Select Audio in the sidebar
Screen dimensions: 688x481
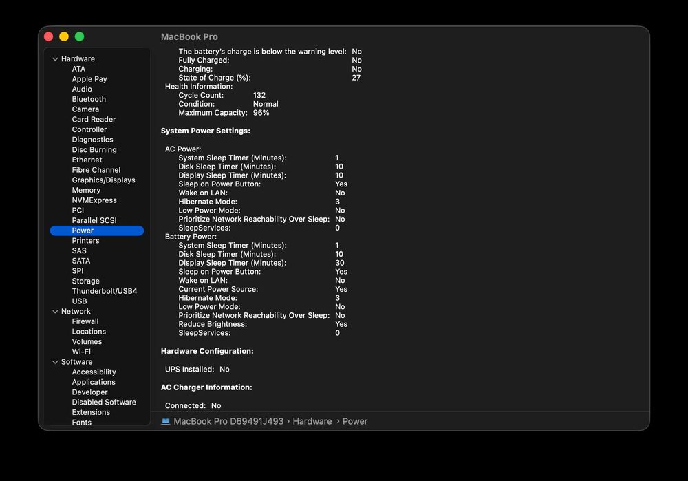coord(82,89)
